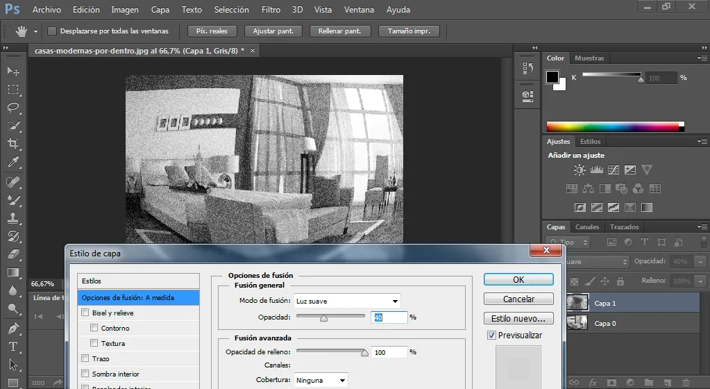Open the hand tool preset picker arrow
This screenshot has width=710, height=389.
[35, 31]
